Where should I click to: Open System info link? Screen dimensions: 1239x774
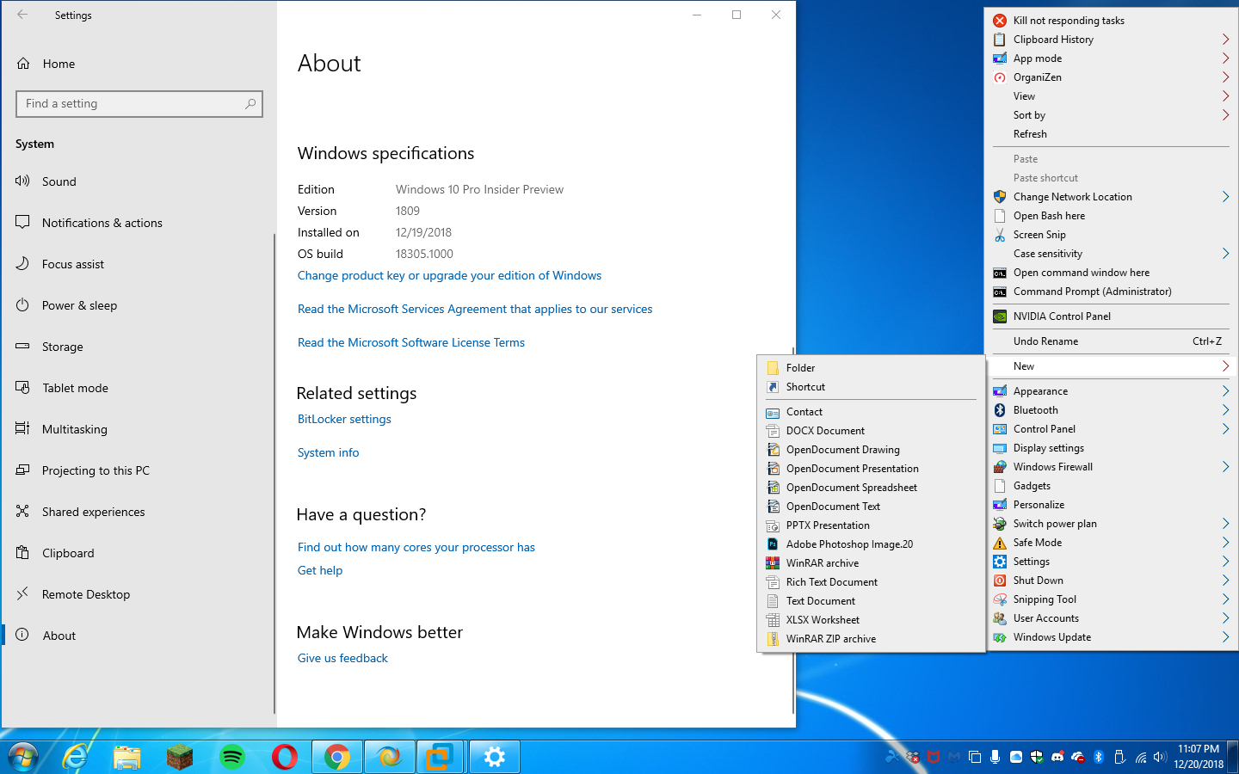[329, 452]
